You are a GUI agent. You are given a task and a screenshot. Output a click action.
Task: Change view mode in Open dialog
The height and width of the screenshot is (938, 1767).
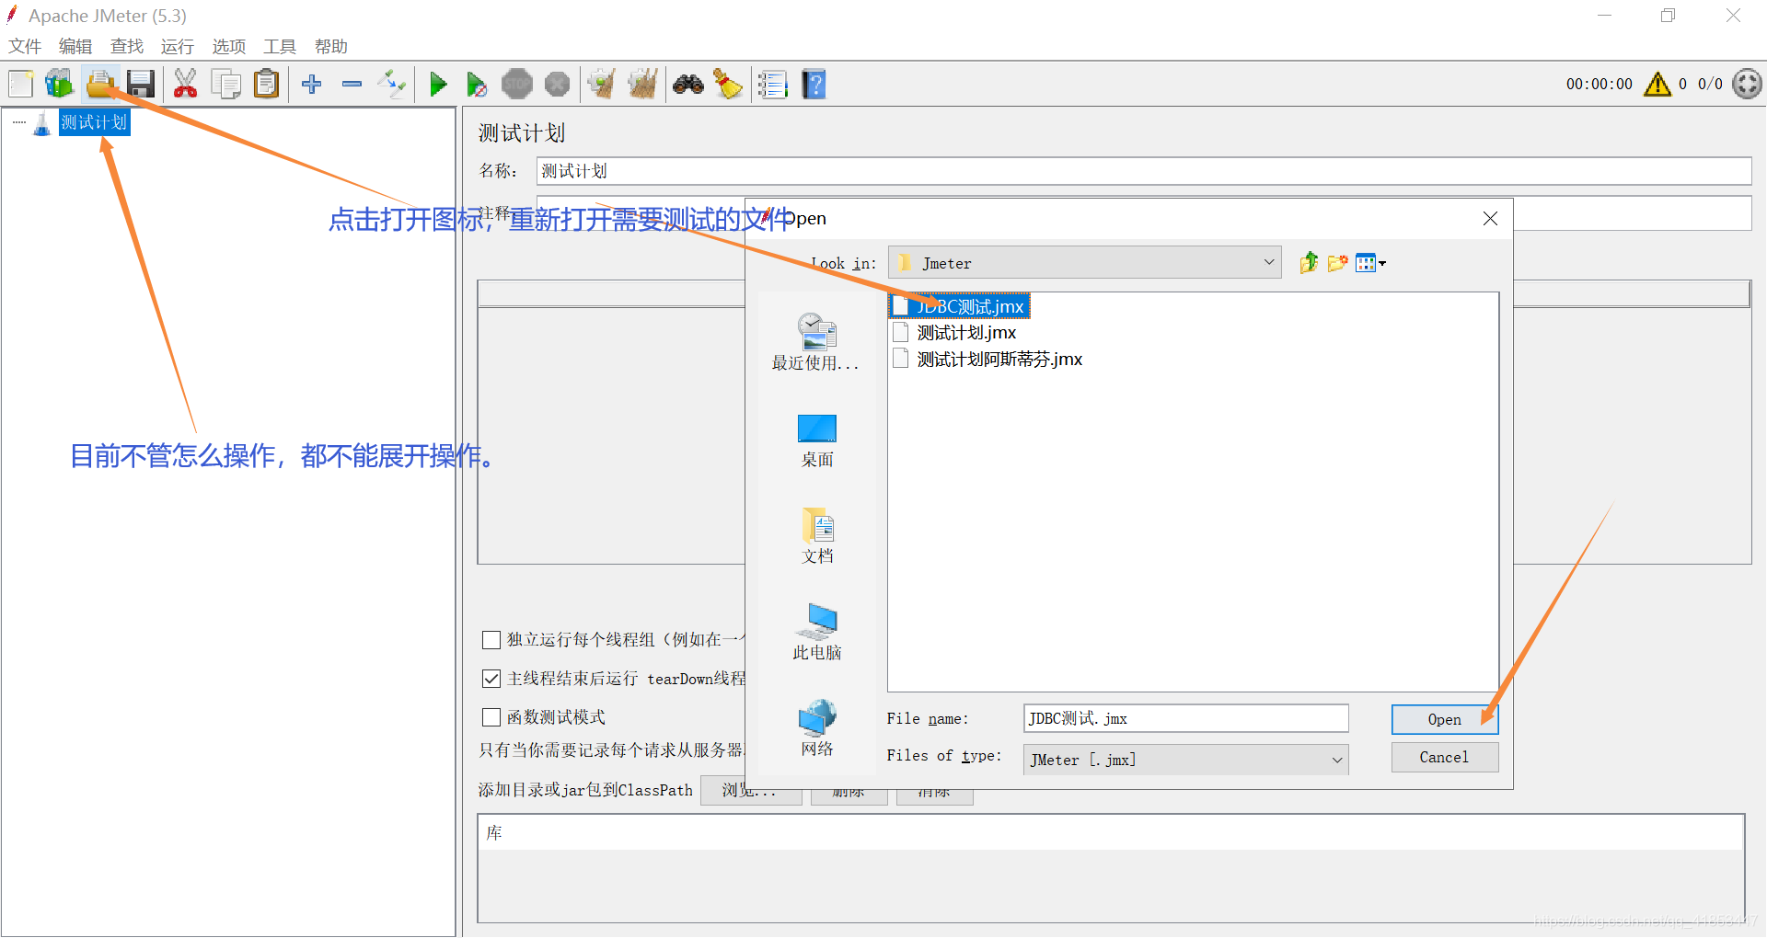click(x=1370, y=263)
